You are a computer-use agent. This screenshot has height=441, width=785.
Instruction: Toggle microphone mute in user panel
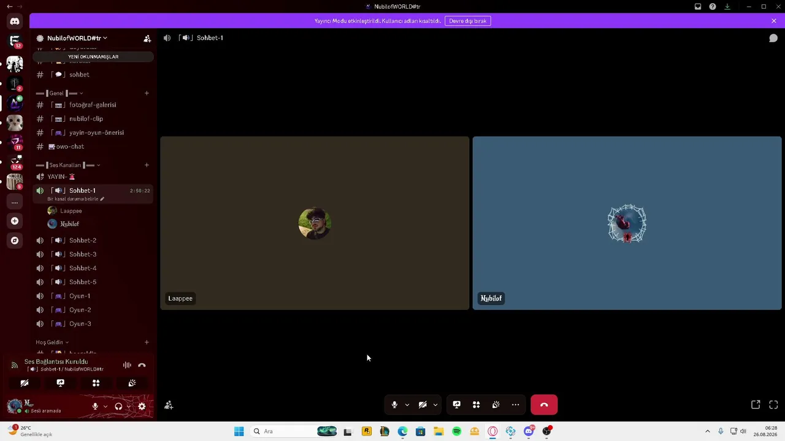click(95, 406)
